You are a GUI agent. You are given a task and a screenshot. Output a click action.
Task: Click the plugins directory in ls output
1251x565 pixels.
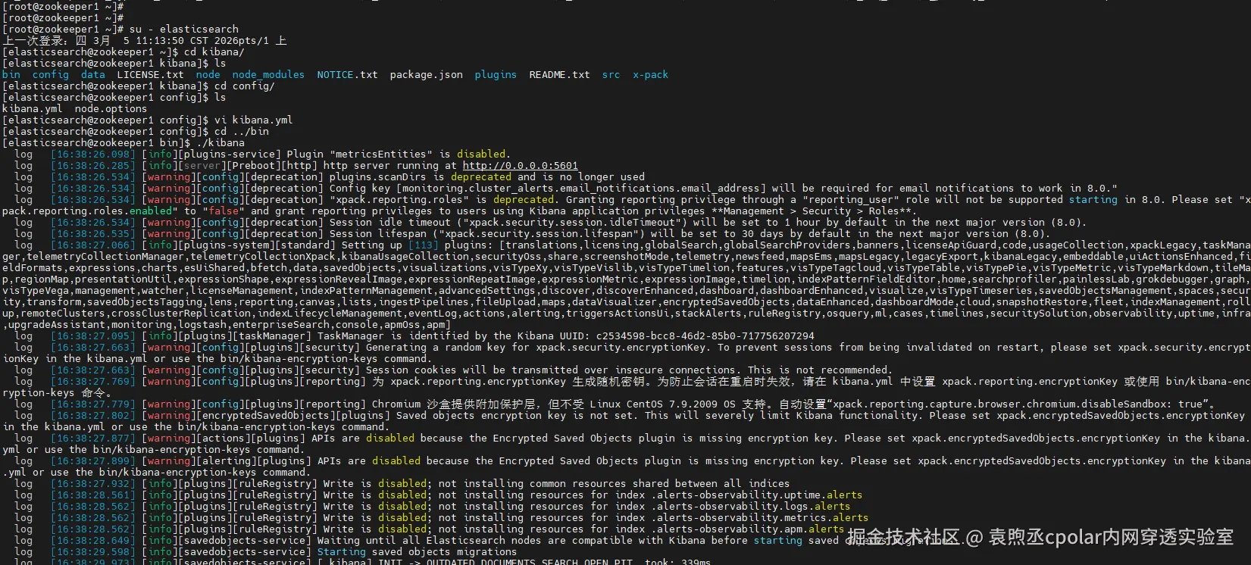point(496,74)
